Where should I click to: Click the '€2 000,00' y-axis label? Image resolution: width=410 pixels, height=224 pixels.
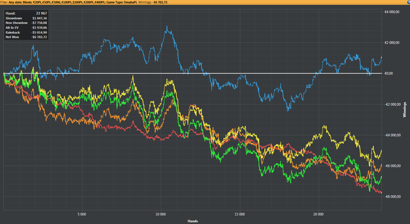pos(392,43)
